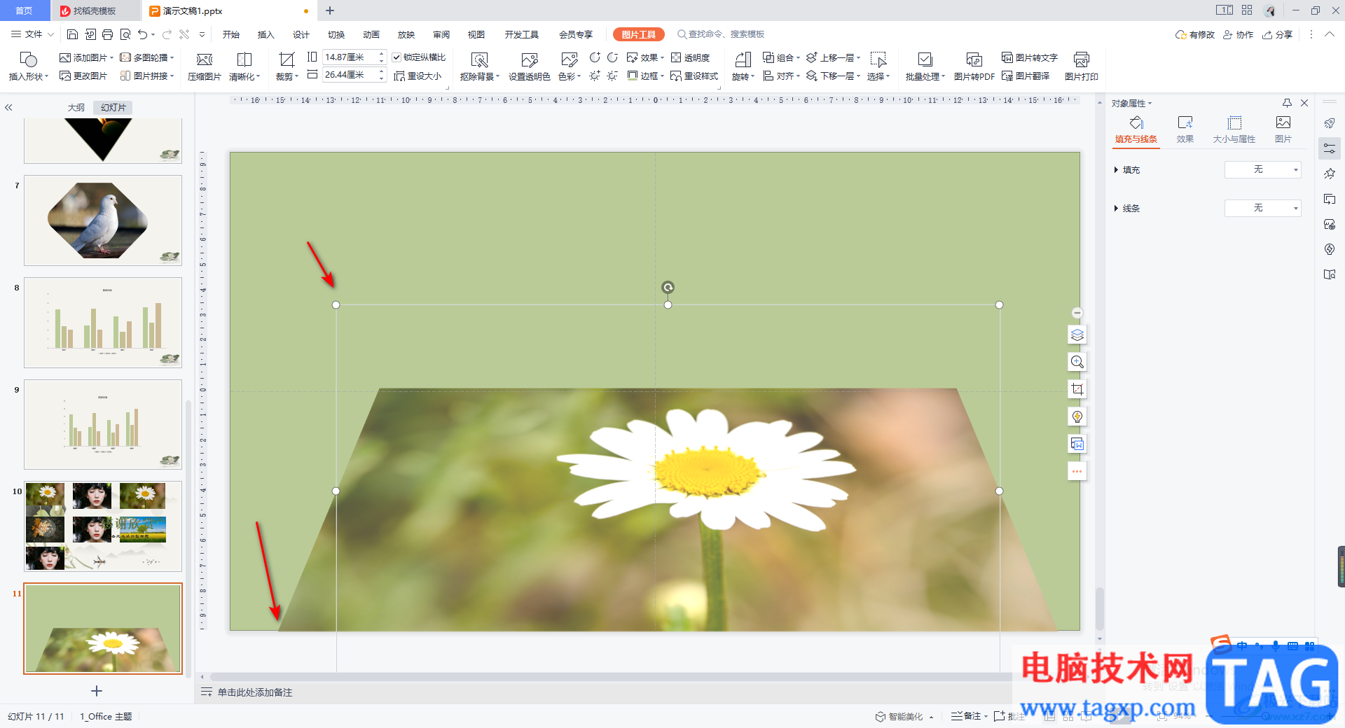Screen dimensions: 1345x728
Task: Open the File (文件) menu
Action: point(32,34)
